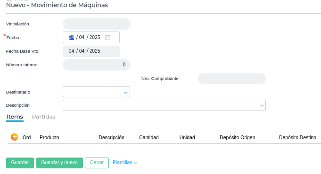Select the year 2025 in Fecha field
The width and height of the screenshot is (321, 174).
95,37
